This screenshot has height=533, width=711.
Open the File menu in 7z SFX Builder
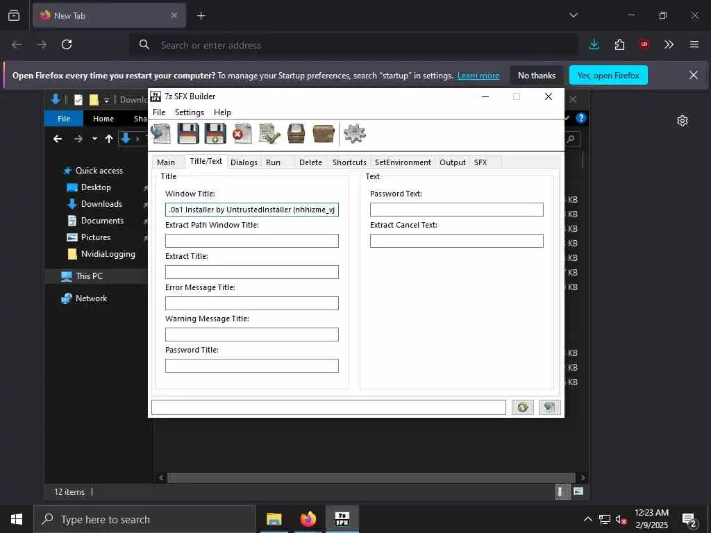[159, 112]
